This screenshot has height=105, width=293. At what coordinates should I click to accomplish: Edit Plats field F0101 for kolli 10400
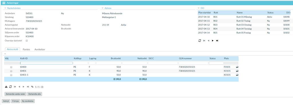pos(230,67)
